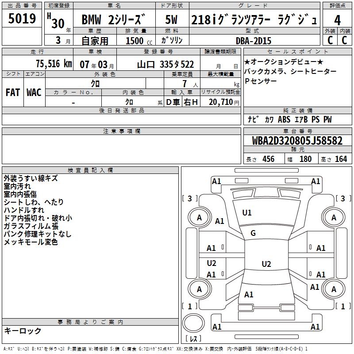Click the height value 164

tap(341, 159)
